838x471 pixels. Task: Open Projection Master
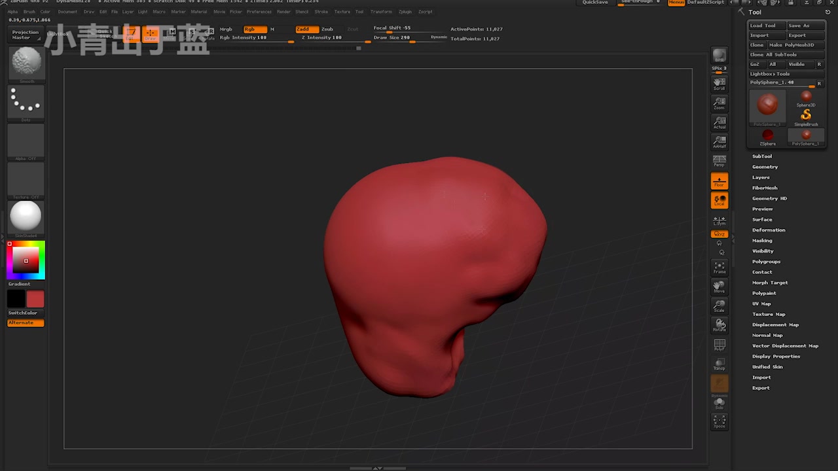click(x=26, y=35)
